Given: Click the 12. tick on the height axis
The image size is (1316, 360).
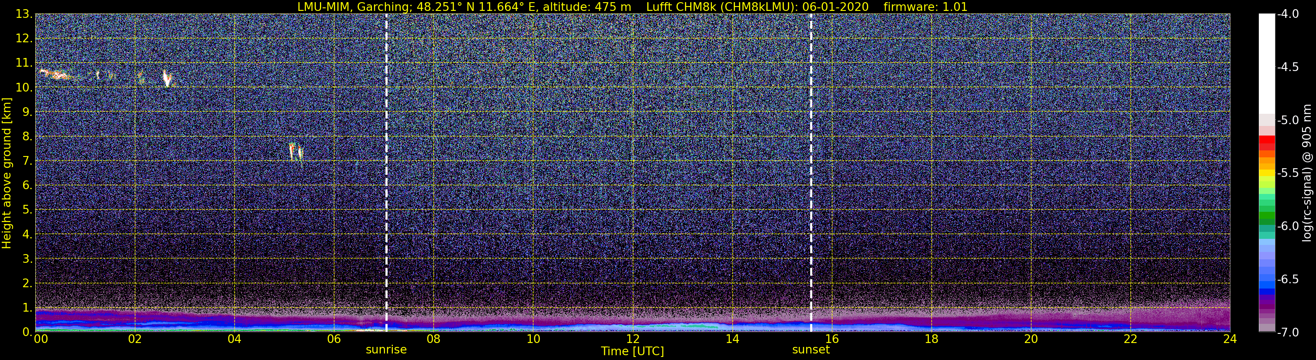Looking at the screenshot, I should [x=24, y=38].
